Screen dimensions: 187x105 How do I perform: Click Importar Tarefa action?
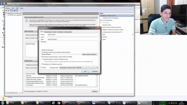point(107,25)
